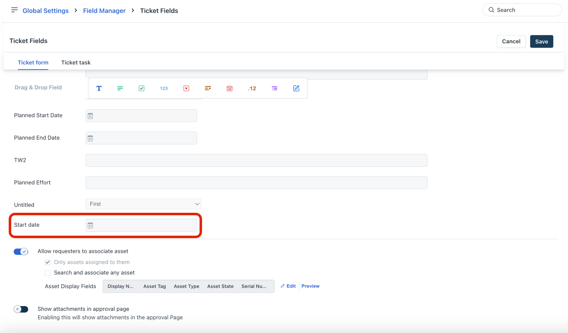Pick the checkbox field type icon
This screenshot has width=568, height=333.
pos(141,88)
